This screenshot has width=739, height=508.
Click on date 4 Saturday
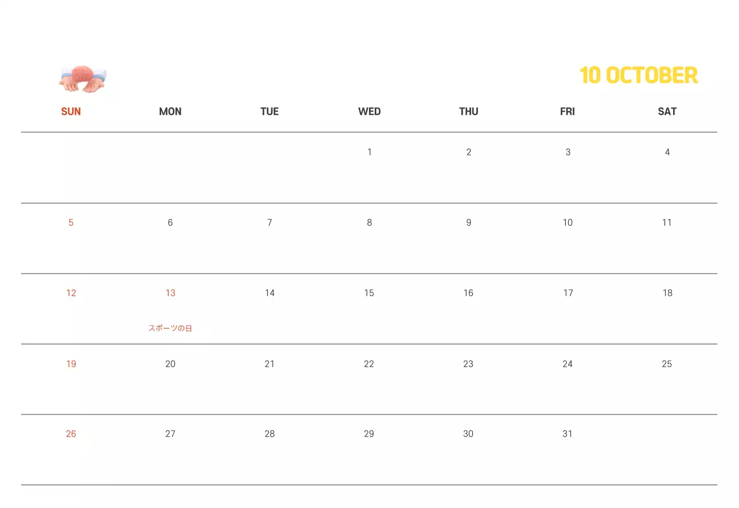click(x=667, y=152)
